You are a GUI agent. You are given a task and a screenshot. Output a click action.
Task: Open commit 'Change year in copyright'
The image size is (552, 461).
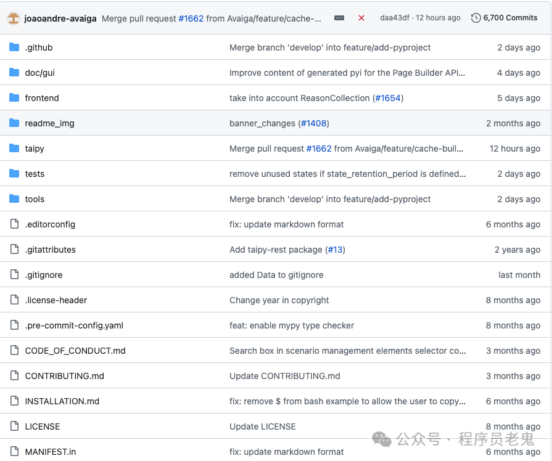coord(279,300)
